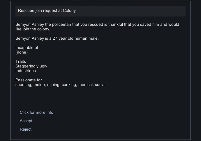The image size is (201, 141).
Task: Select the 'Industrious' trait text
Action: (26, 71)
